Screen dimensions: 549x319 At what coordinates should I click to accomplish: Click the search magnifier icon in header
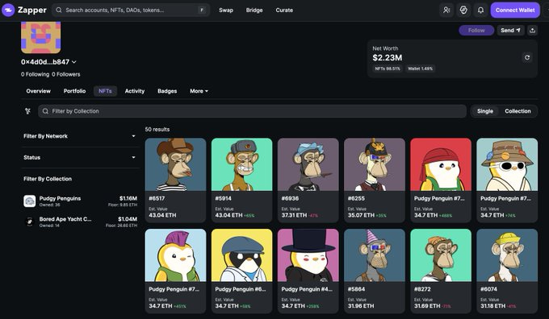(59, 10)
